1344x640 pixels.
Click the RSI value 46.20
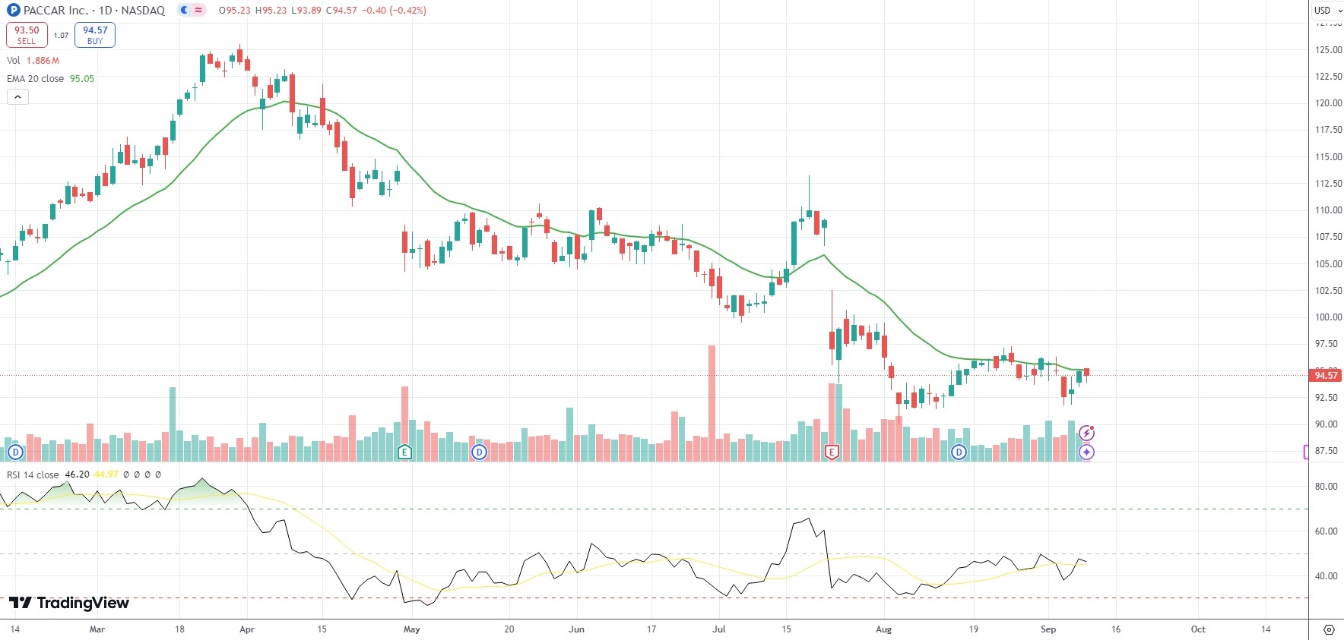(78, 475)
